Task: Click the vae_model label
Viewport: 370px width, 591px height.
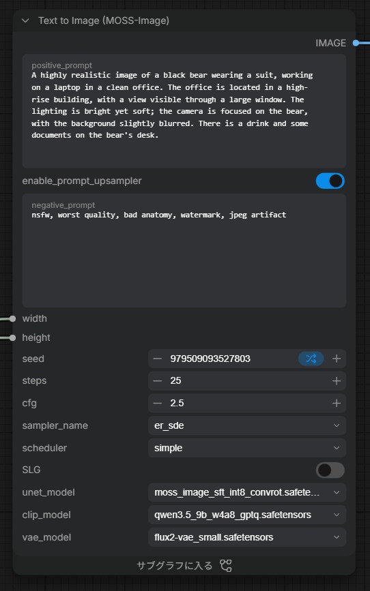Action: coord(46,537)
